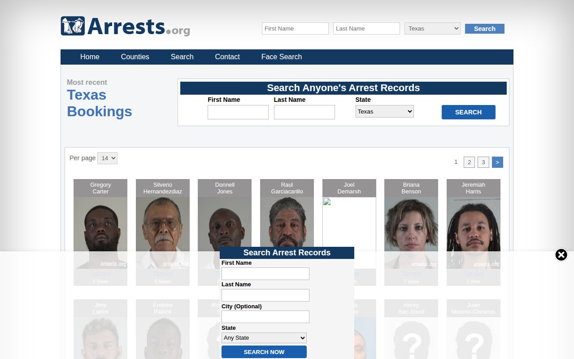Expand the State dropdown in Search Anyone's Arrest Records
The width and height of the screenshot is (574, 359).
tap(385, 111)
